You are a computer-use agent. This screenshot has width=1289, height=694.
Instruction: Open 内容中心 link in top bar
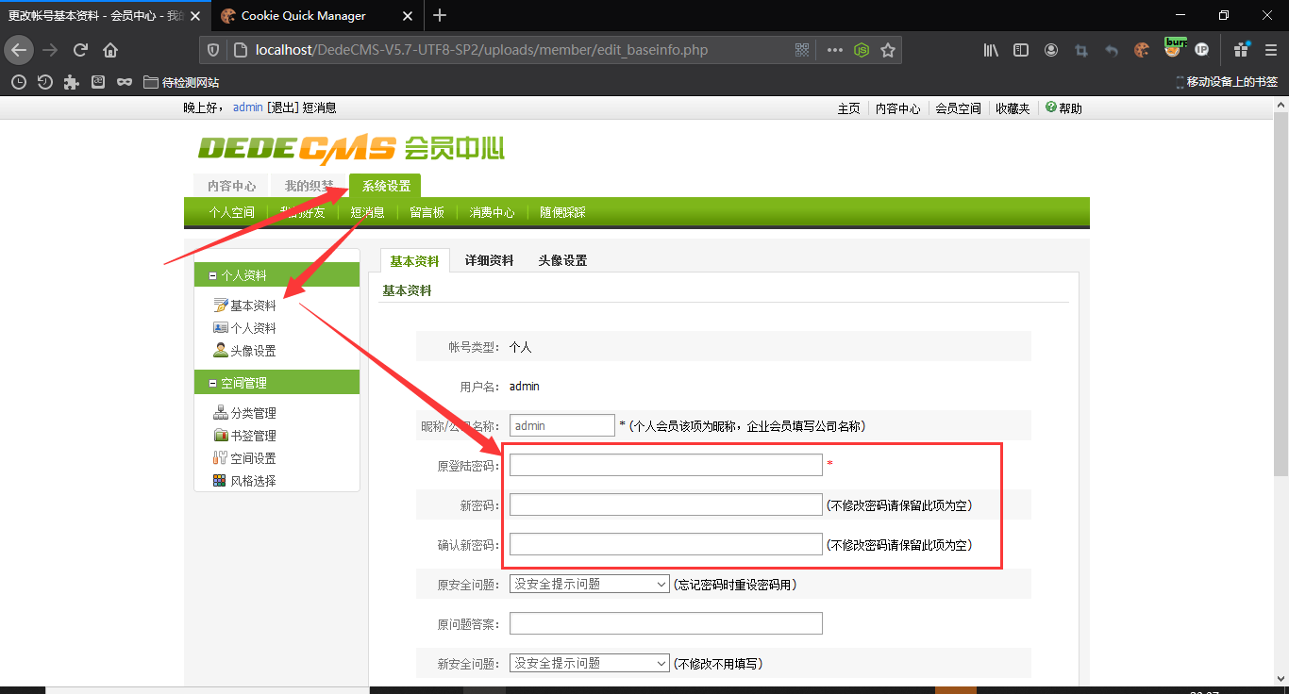pos(897,108)
